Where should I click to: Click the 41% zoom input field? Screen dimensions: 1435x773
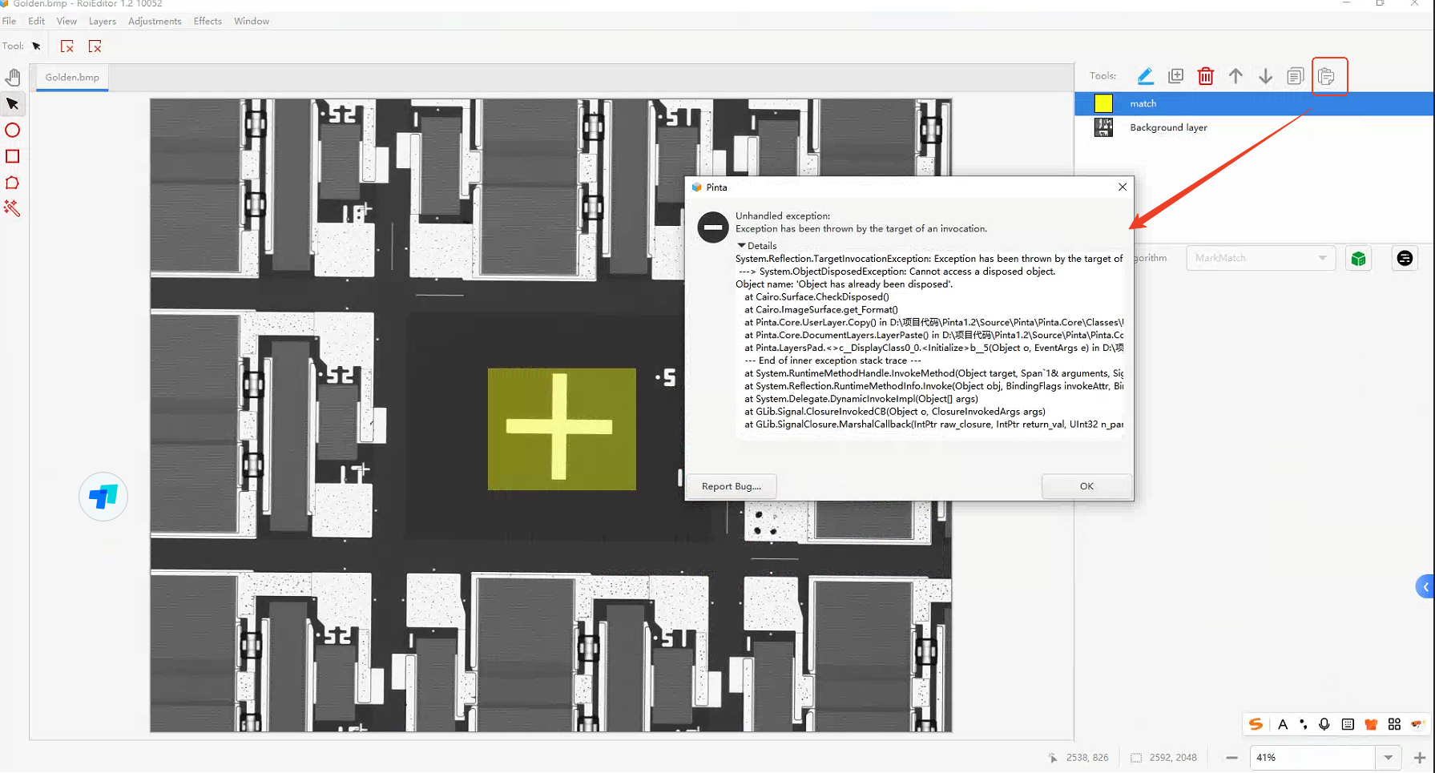1312,758
